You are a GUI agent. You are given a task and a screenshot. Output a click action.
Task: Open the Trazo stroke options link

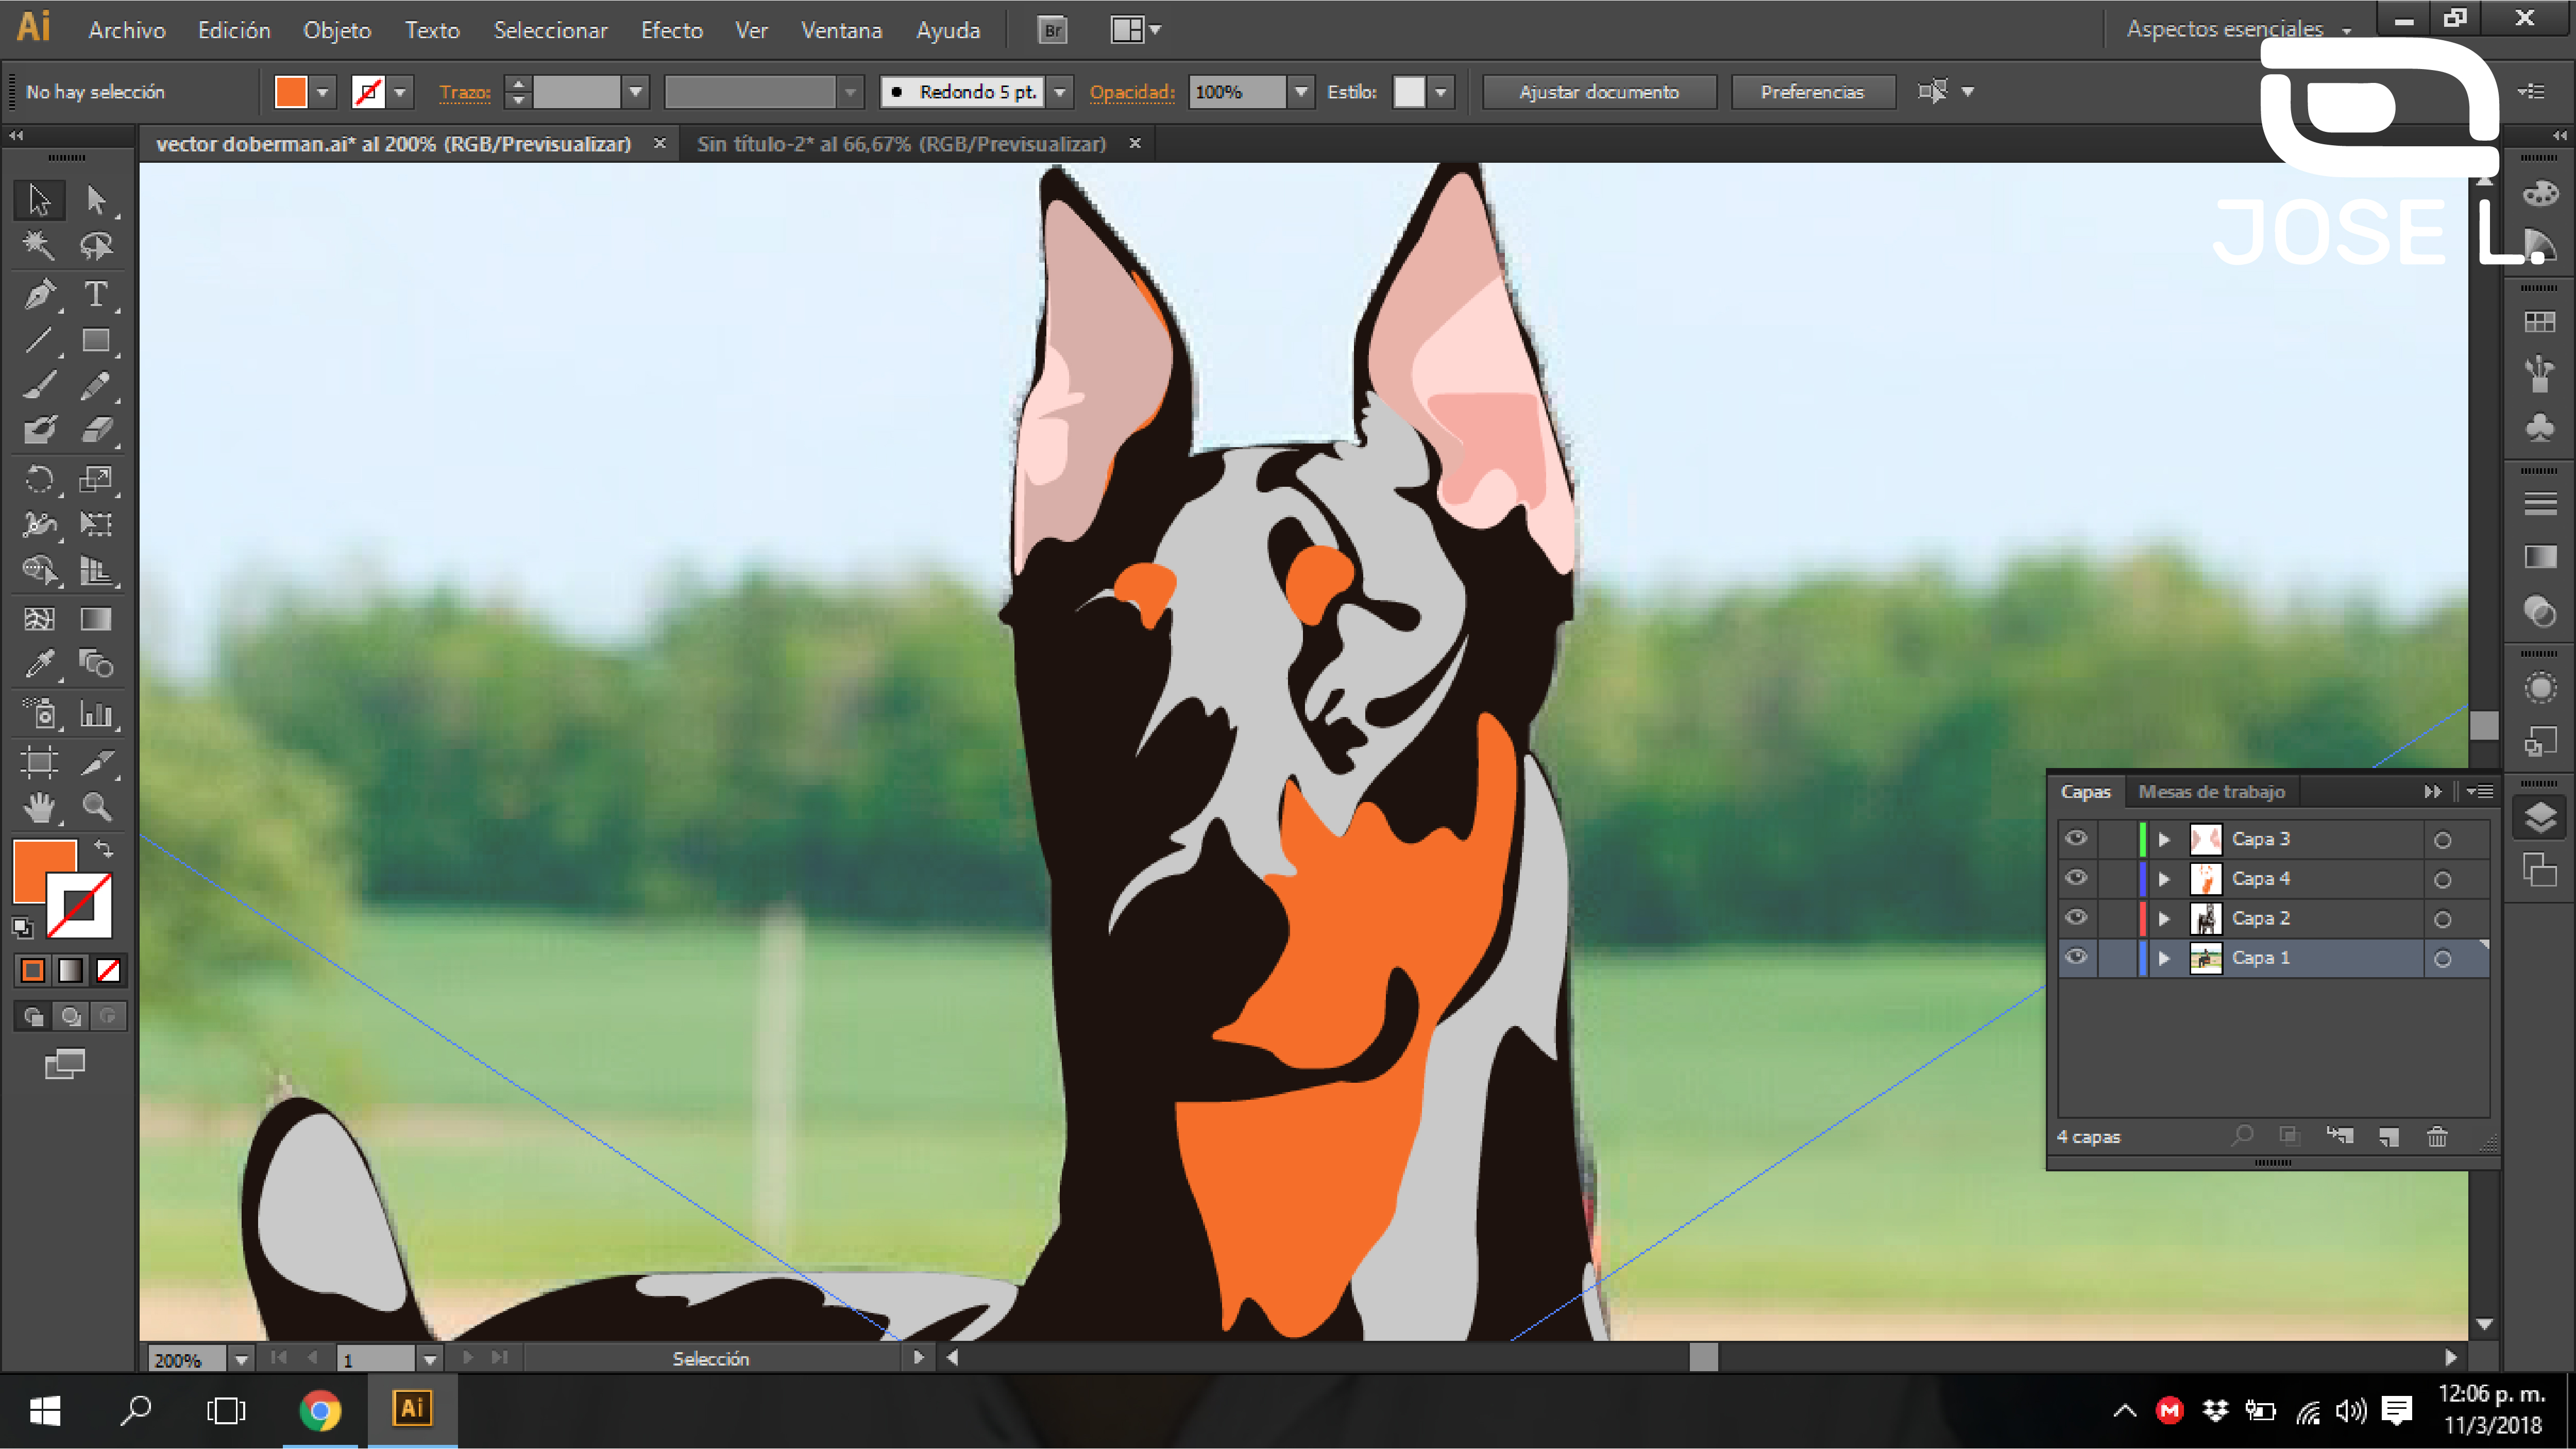point(465,92)
